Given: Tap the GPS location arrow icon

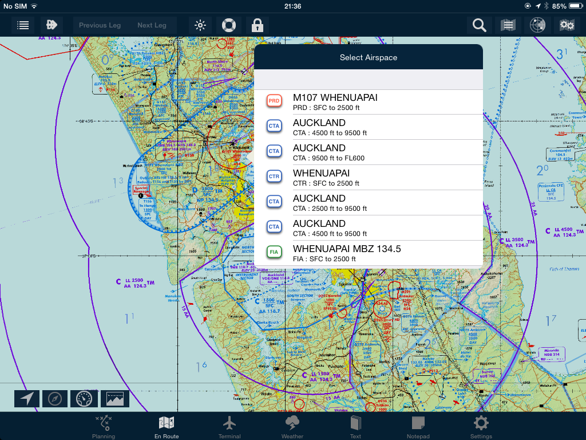Looking at the screenshot, I should pyautogui.click(x=27, y=398).
